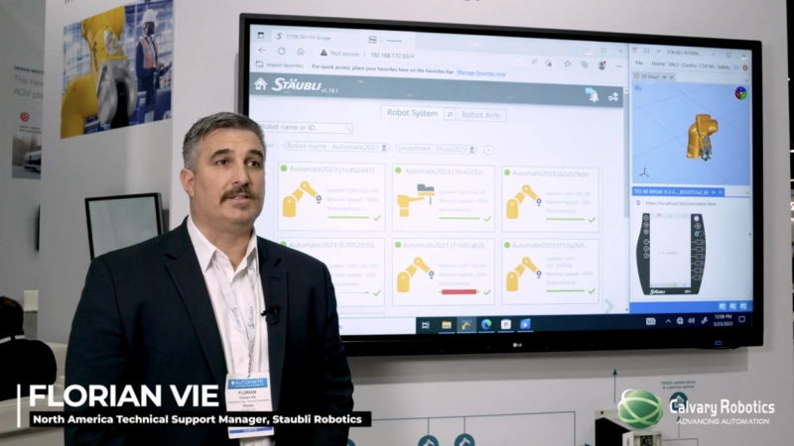Viewport: 794px width, 446px height.
Task: Click green stress history bar on 1cd62a47
Action: (x=348, y=217)
